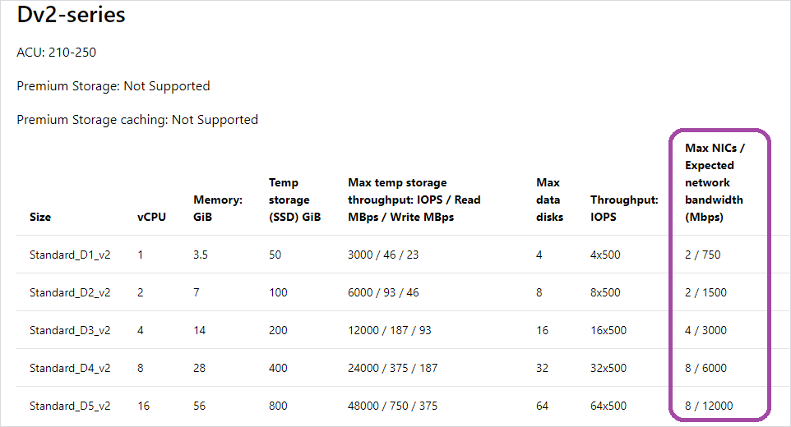The width and height of the screenshot is (791, 427).
Task: Select the Standard_D3_v2 size cell
Action: point(70,330)
